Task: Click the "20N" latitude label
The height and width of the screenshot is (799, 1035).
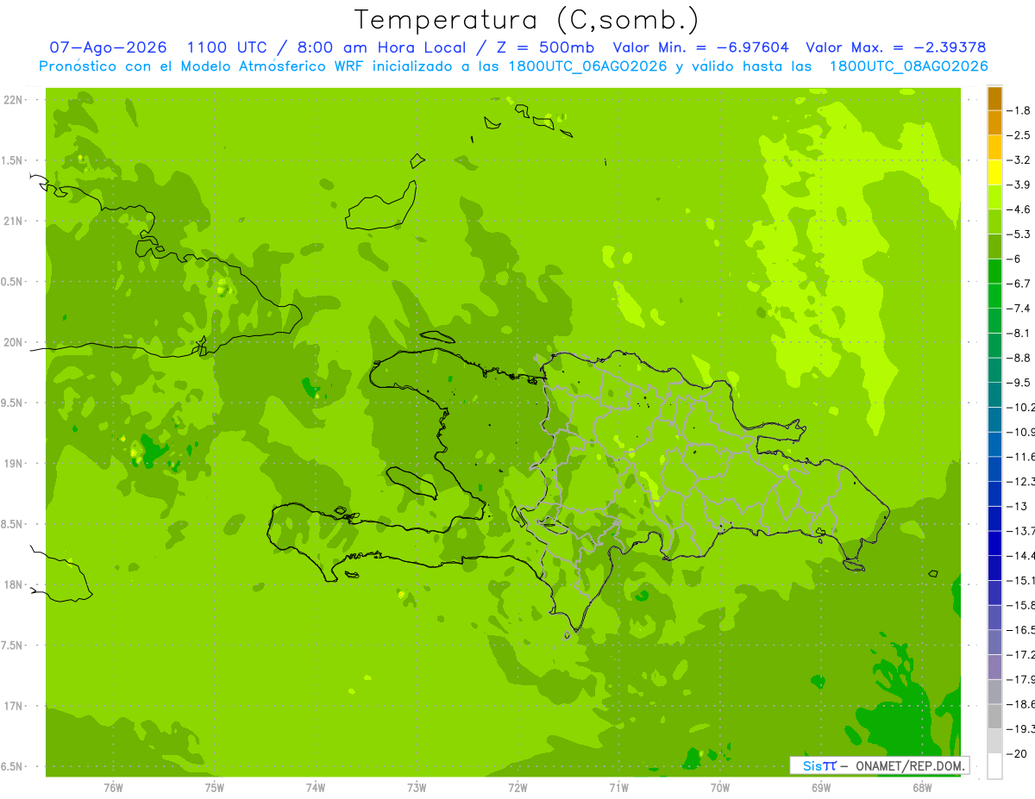Action: pyautogui.click(x=12, y=342)
